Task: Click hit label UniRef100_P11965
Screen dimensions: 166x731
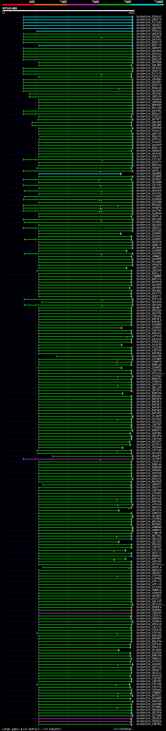Action: (149, 262)
